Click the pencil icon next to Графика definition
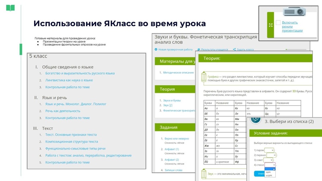The image size is (322, 181). point(204,77)
